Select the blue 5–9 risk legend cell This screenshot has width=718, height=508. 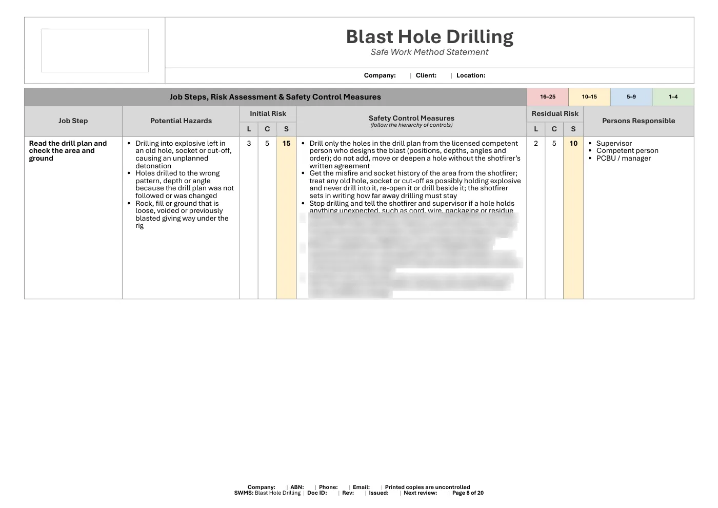point(631,97)
